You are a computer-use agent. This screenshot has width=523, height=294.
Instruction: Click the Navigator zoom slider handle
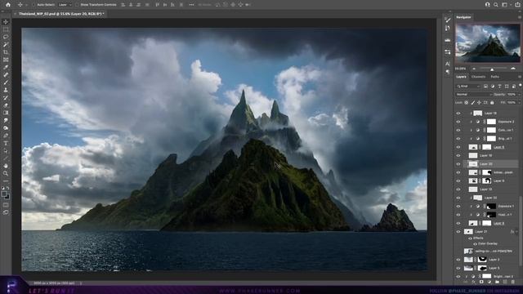pyautogui.click(x=492, y=69)
